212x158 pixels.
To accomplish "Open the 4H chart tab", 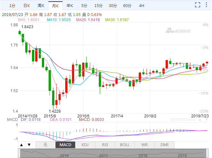I will tap(142, 6).
